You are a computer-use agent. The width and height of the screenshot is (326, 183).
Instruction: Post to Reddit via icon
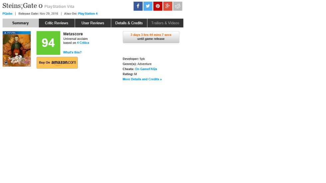click(178, 6)
